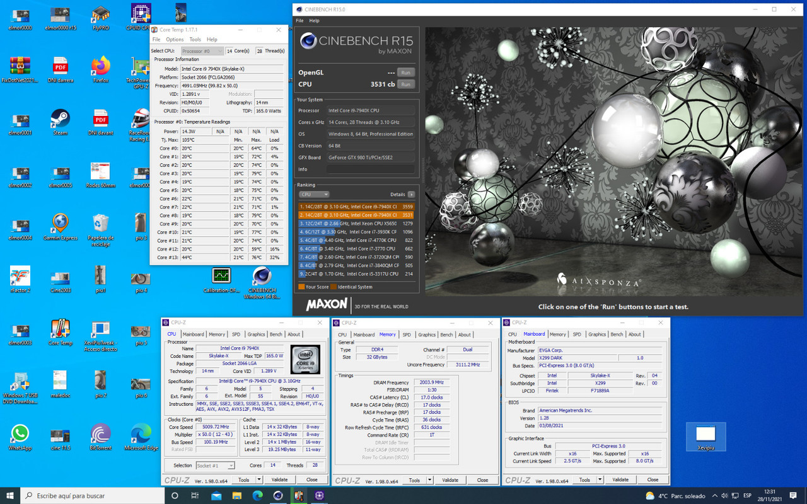Open About tab in CPU-Z Memory window
The width and height of the screenshot is (807, 504).
(x=465, y=335)
